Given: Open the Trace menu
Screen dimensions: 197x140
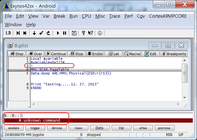Looking at the screenshot, I should coord(114,16).
